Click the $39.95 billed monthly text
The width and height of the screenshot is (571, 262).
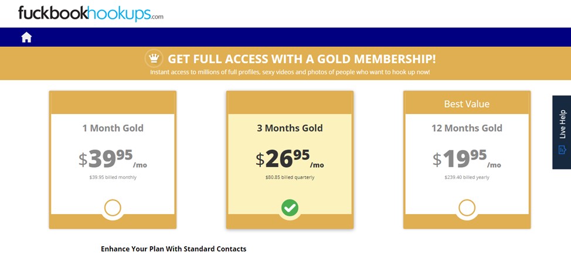[113, 178]
